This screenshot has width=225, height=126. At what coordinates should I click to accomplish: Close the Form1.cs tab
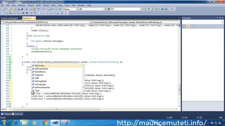(34, 18)
